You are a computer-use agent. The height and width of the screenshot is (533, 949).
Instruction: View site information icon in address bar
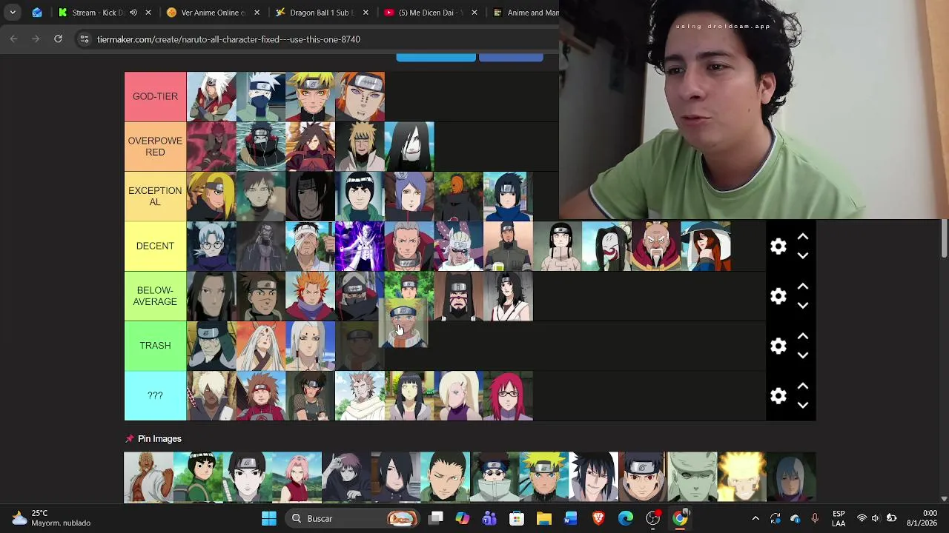click(85, 39)
